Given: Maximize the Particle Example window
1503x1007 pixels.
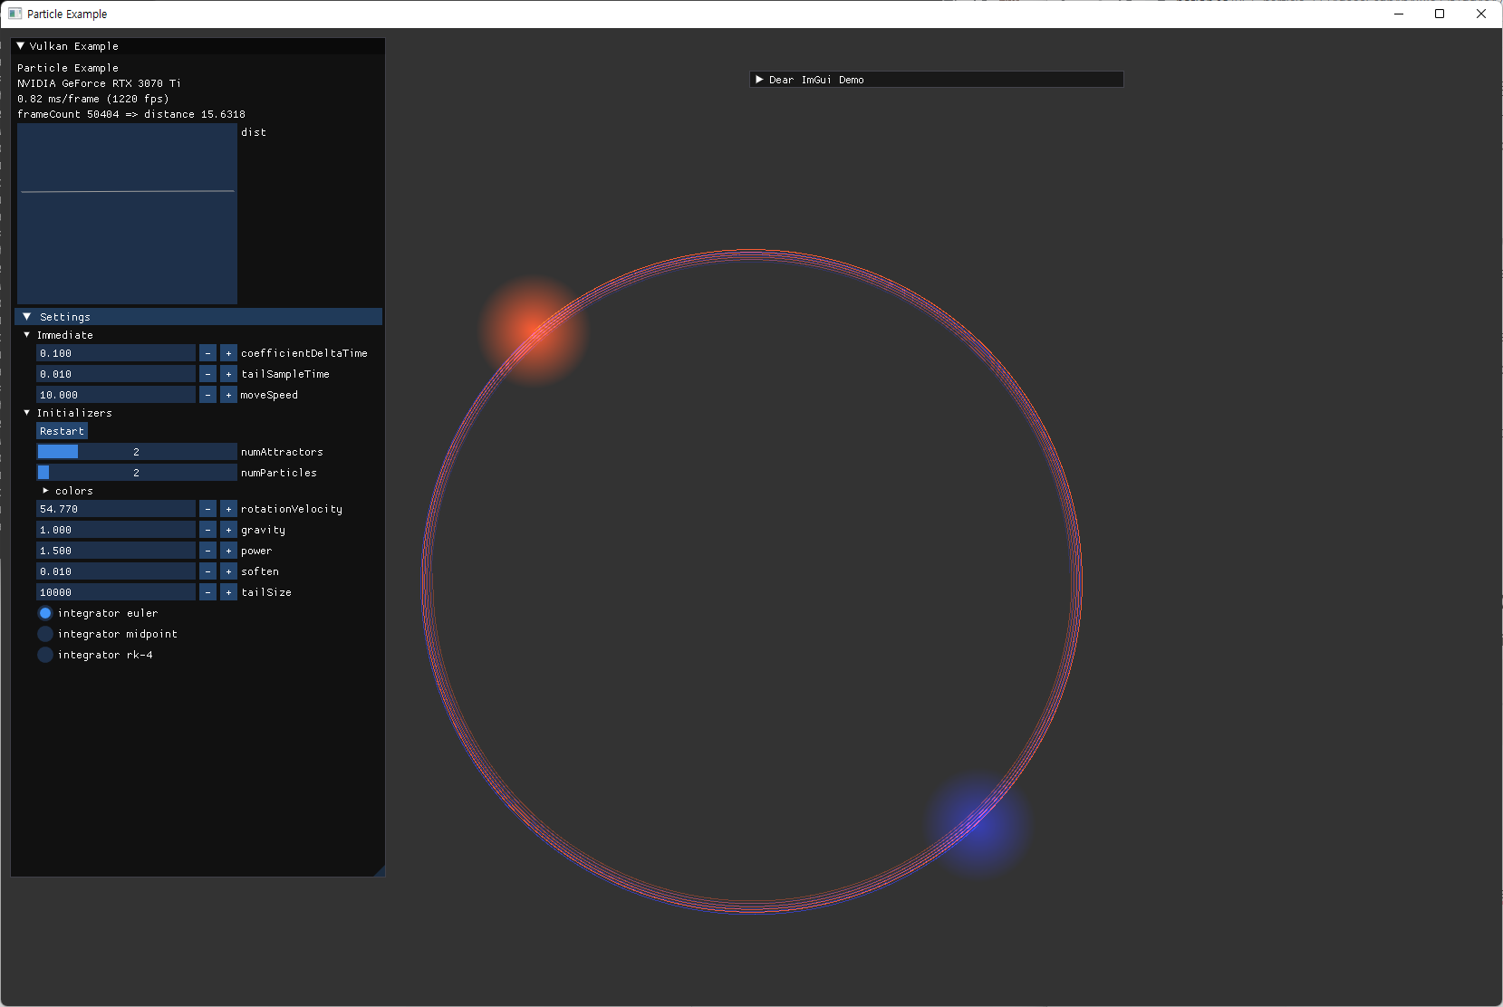Looking at the screenshot, I should click(1440, 14).
